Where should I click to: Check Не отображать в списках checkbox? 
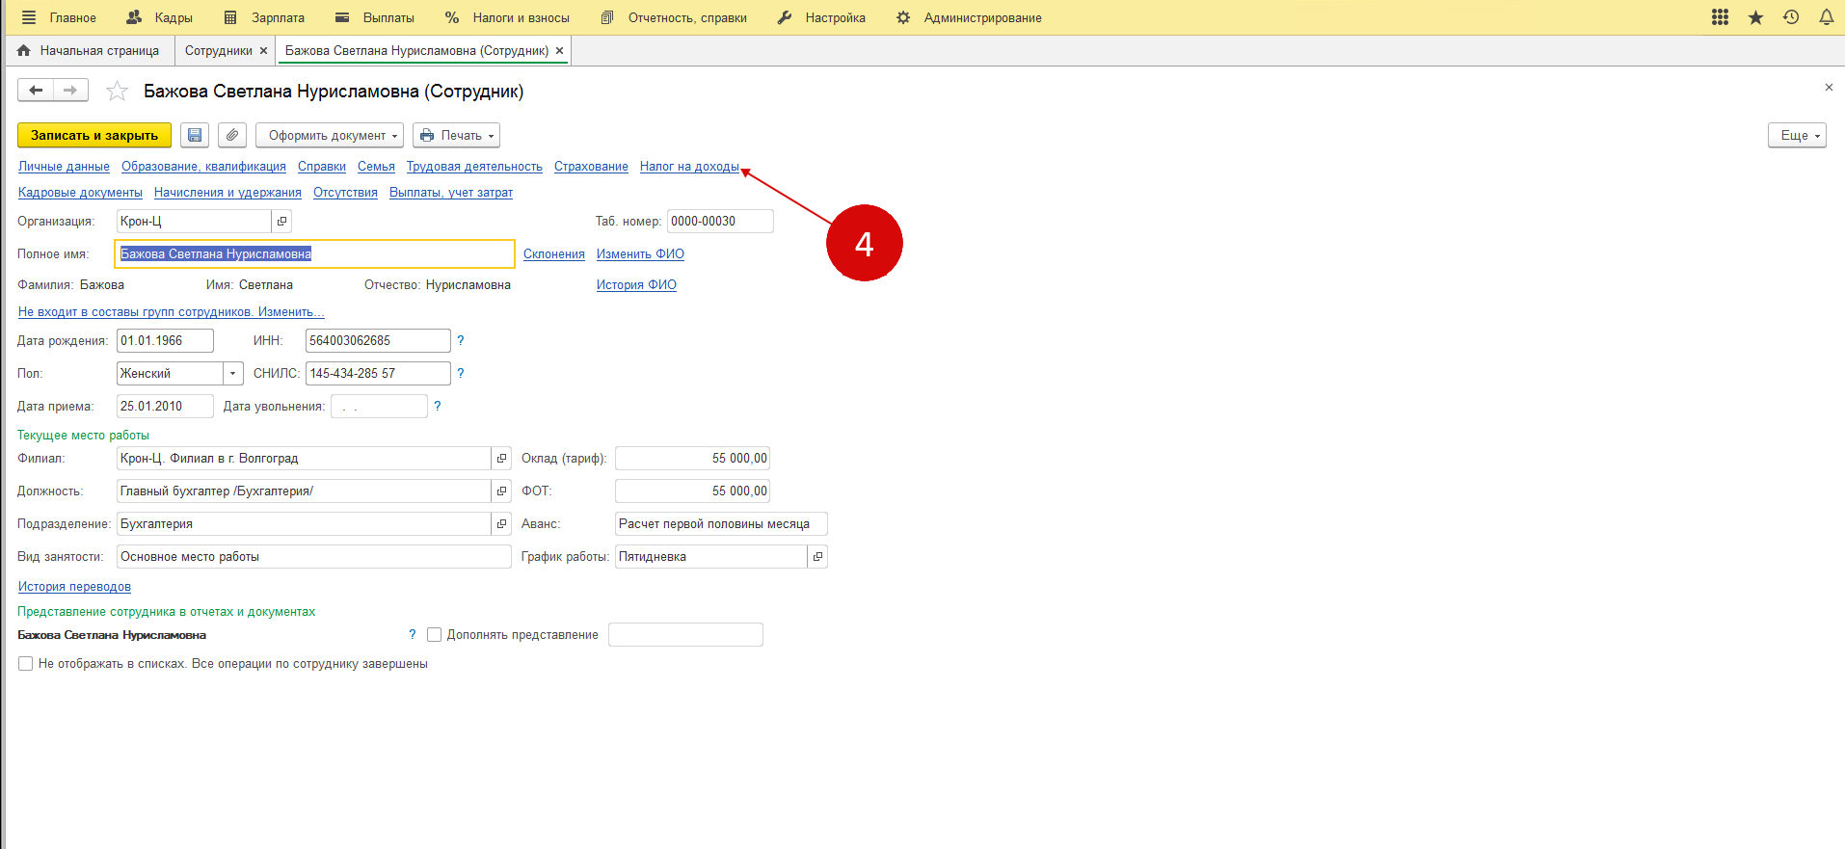(26, 664)
